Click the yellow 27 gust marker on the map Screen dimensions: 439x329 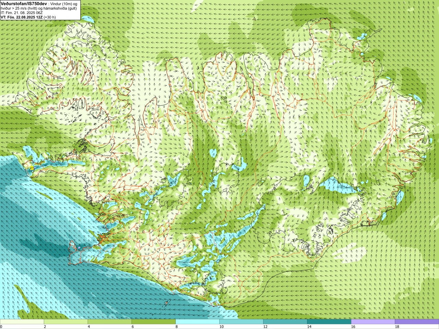(32, 168)
